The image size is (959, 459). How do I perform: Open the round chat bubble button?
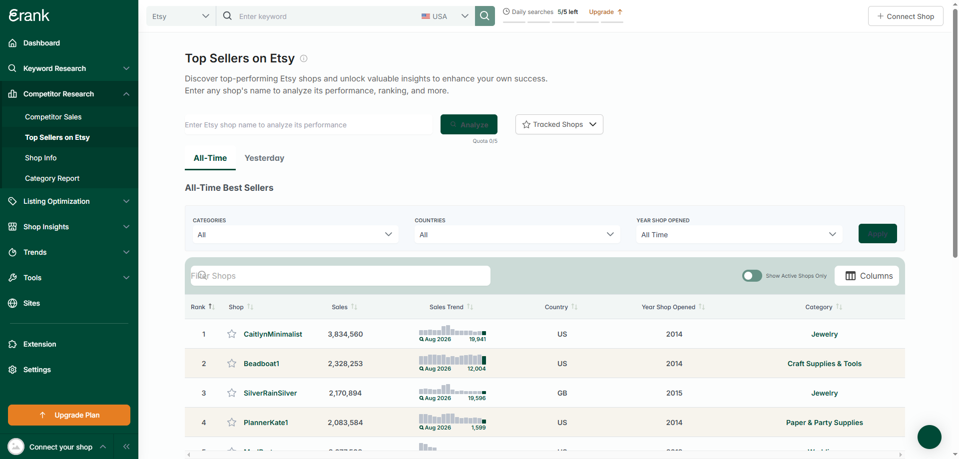coord(929,437)
